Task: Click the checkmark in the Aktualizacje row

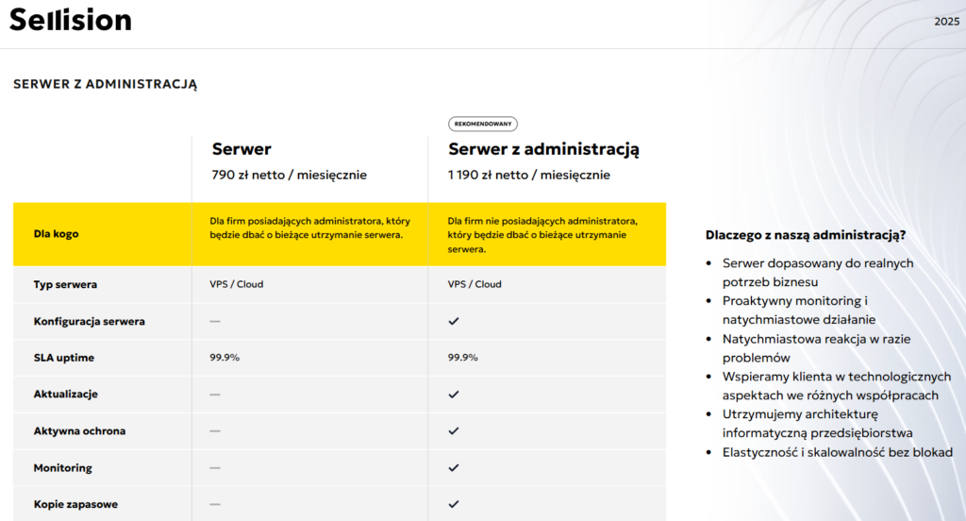Action: click(x=454, y=394)
